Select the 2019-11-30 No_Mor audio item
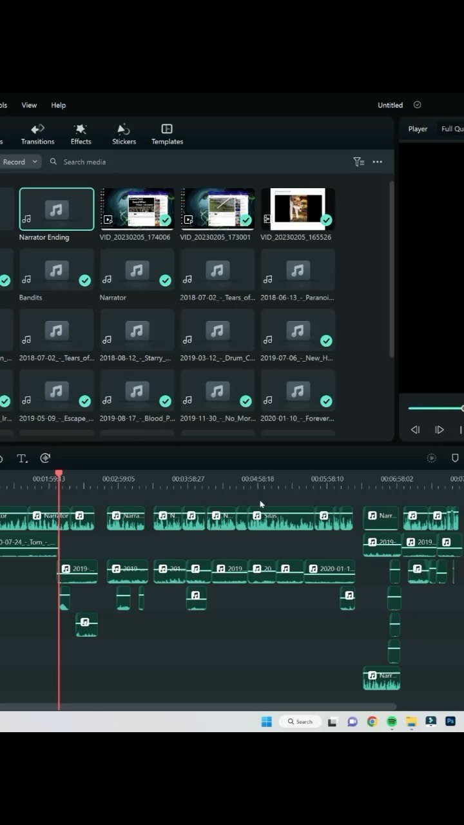 click(217, 391)
